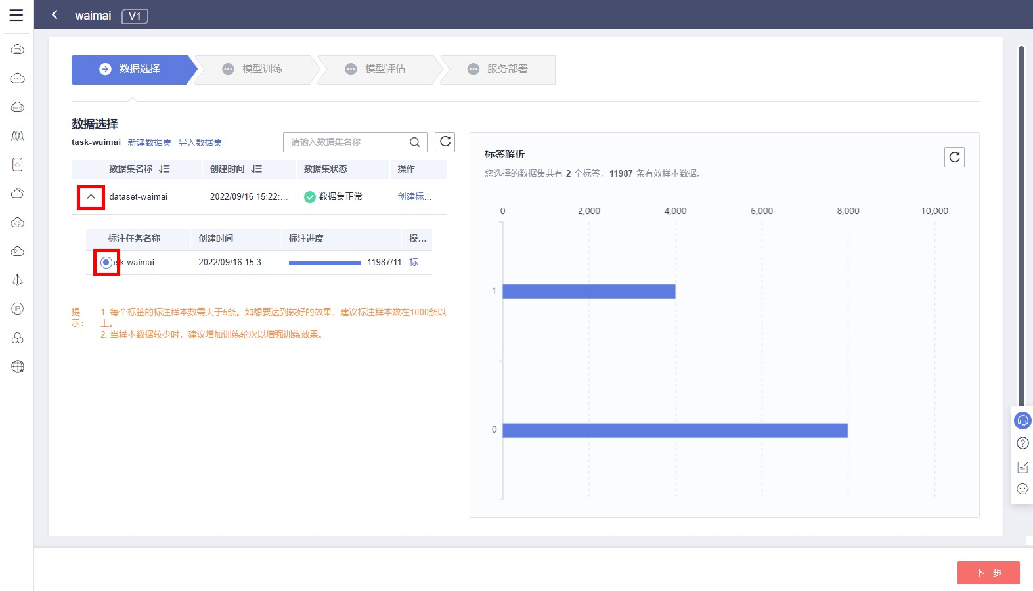This screenshot has width=1033, height=591.
Task: Click the label 0 bar in chart
Action: 674,430
